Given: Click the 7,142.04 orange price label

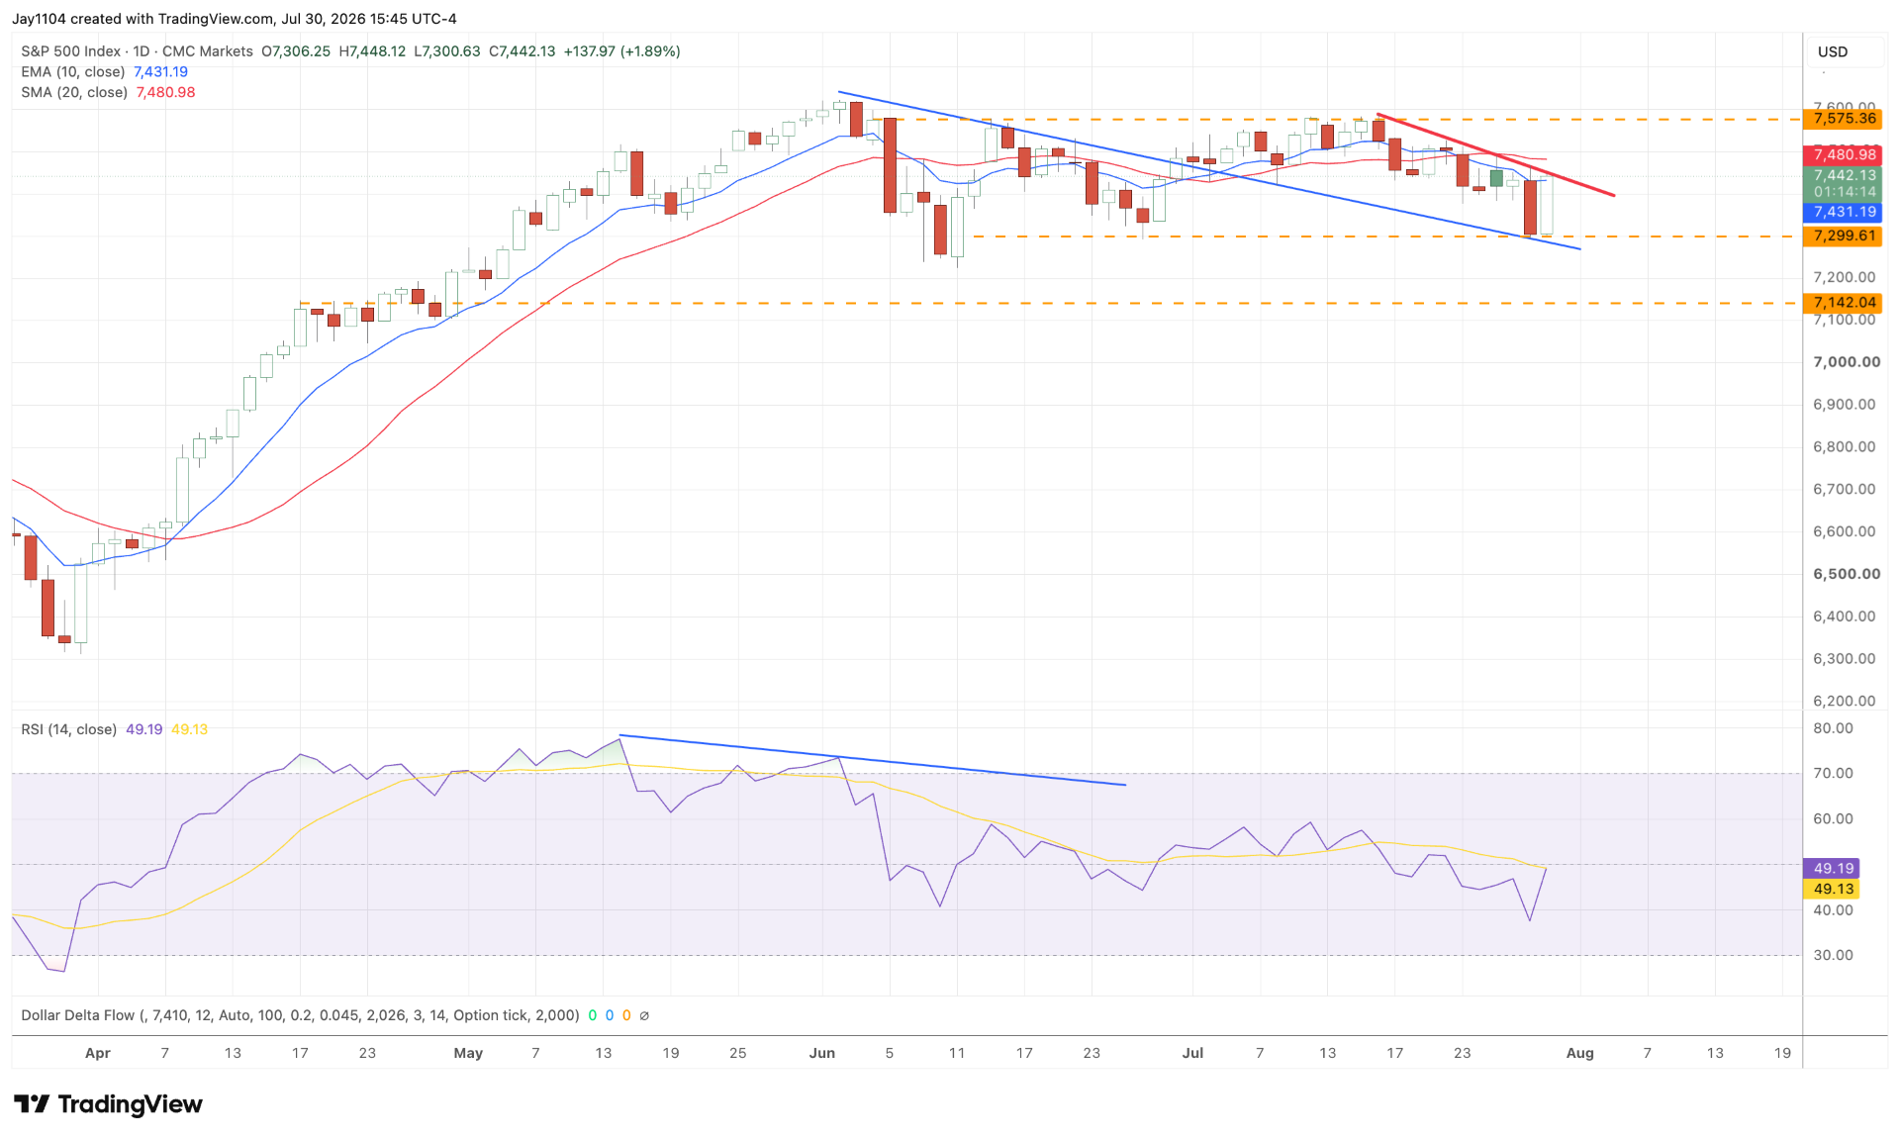Looking at the screenshot, I should [1844, 303].
